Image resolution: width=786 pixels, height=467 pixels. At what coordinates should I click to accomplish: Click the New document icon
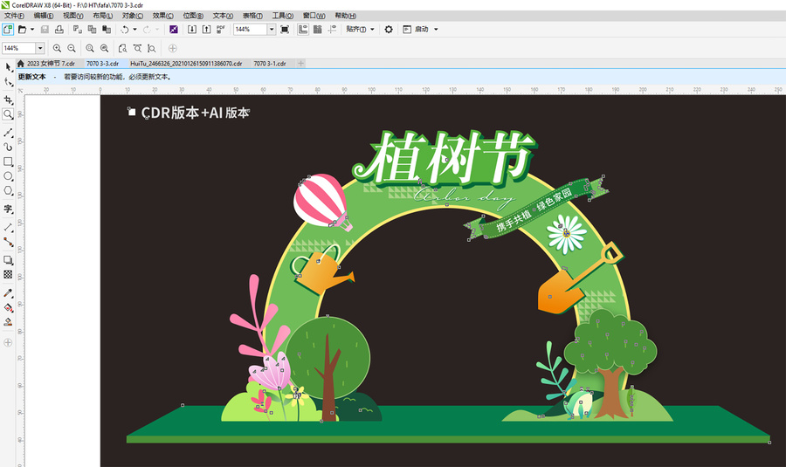8,30
